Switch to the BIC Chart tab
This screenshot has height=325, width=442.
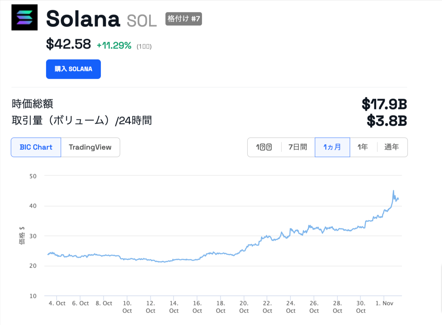[36, 147]
